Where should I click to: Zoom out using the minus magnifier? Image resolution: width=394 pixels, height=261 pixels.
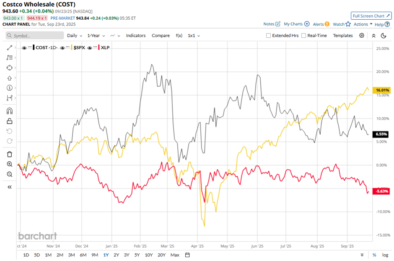pos(10,174)
